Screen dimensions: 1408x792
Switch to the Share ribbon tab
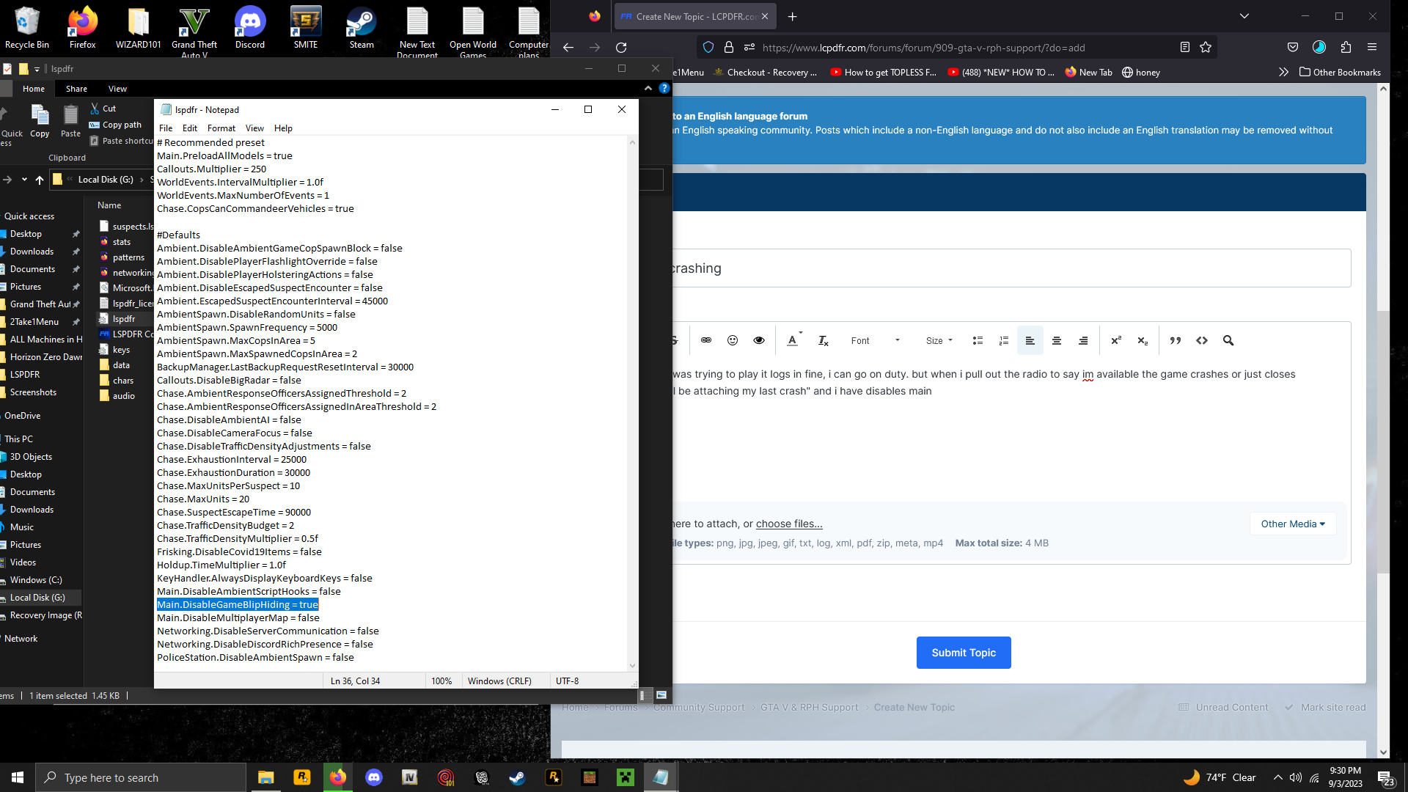(x=76, y=89)
